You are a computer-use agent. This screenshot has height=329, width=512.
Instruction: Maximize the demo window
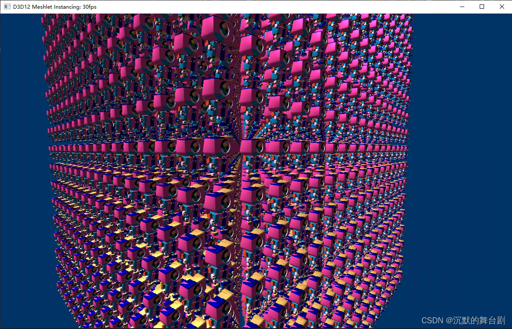coord(481,7)
